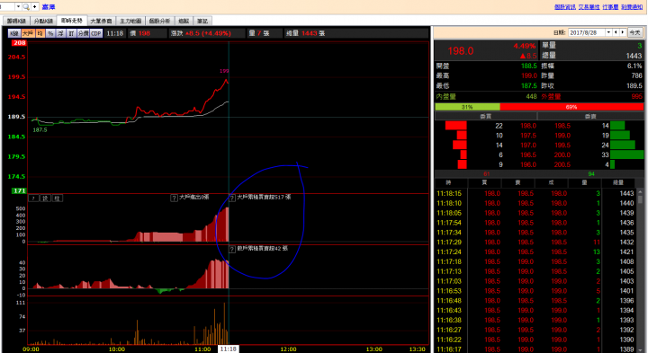Click the 總量 column header in tick table
This screenshot has width=648, height=353.
click(617, 182)
